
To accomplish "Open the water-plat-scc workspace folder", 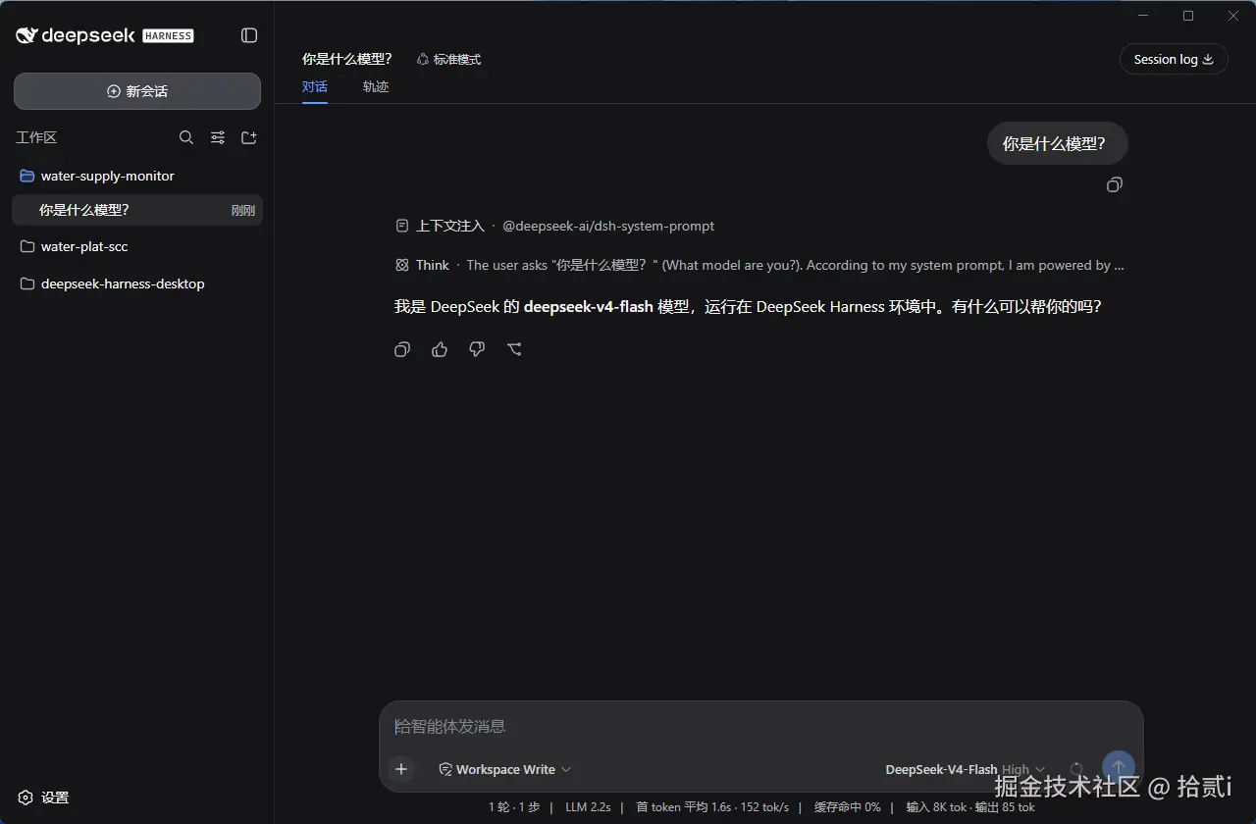I will coord(137,246).
